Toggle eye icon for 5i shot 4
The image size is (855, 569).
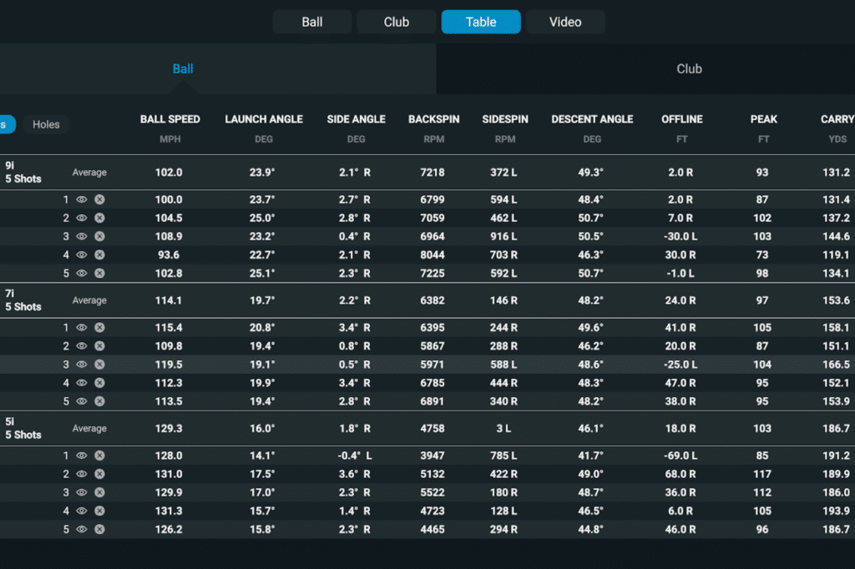coord(82,511)
